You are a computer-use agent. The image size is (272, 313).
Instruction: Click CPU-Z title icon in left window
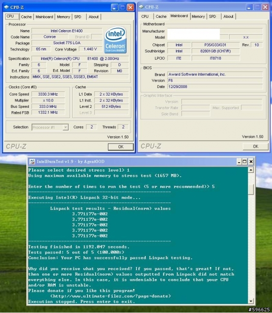[6, 7]
